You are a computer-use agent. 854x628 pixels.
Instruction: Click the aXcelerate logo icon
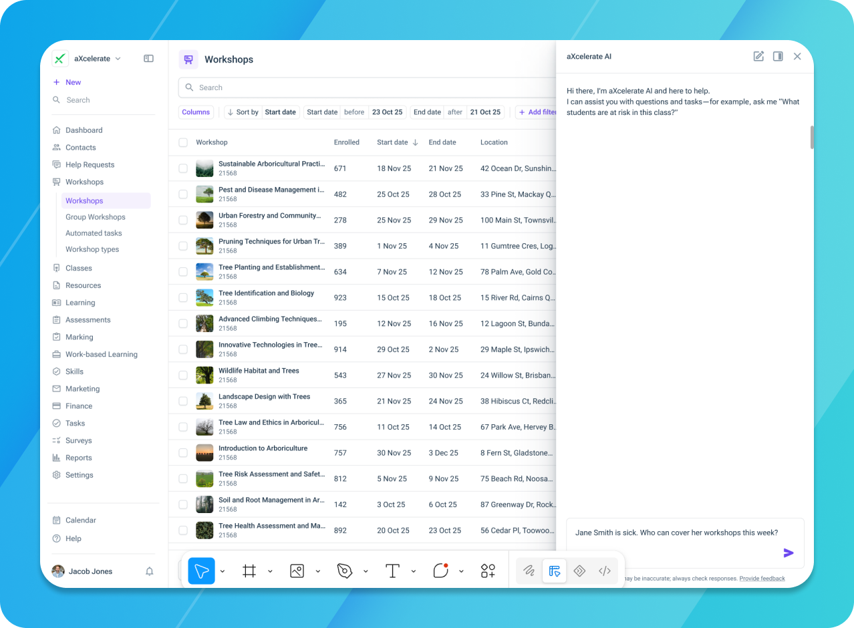click(60, 59)
